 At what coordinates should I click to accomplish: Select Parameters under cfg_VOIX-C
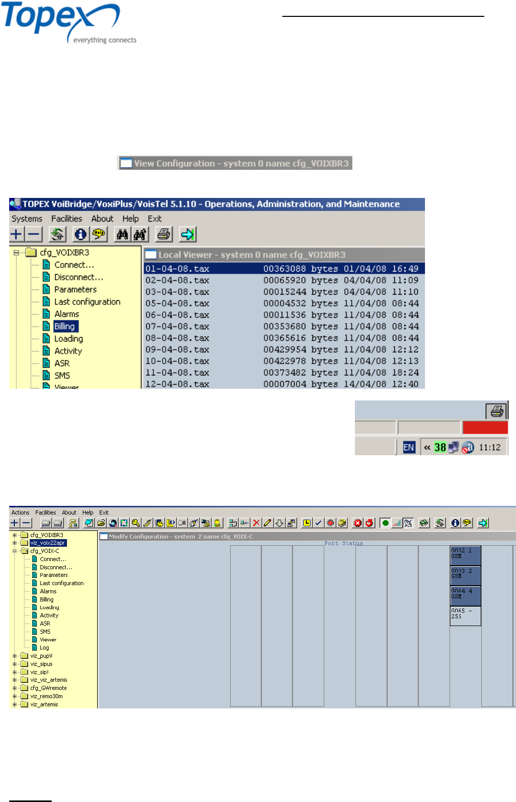pos(54,575)
